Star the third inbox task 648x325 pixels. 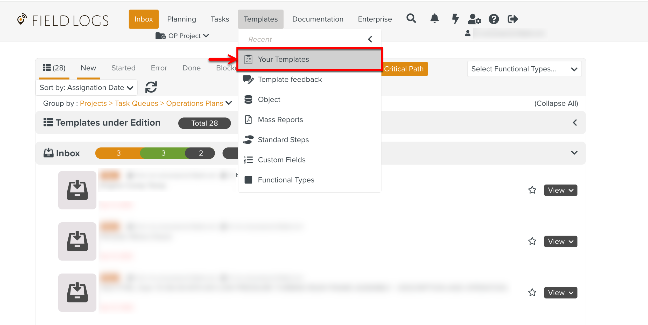pos(532,293)
